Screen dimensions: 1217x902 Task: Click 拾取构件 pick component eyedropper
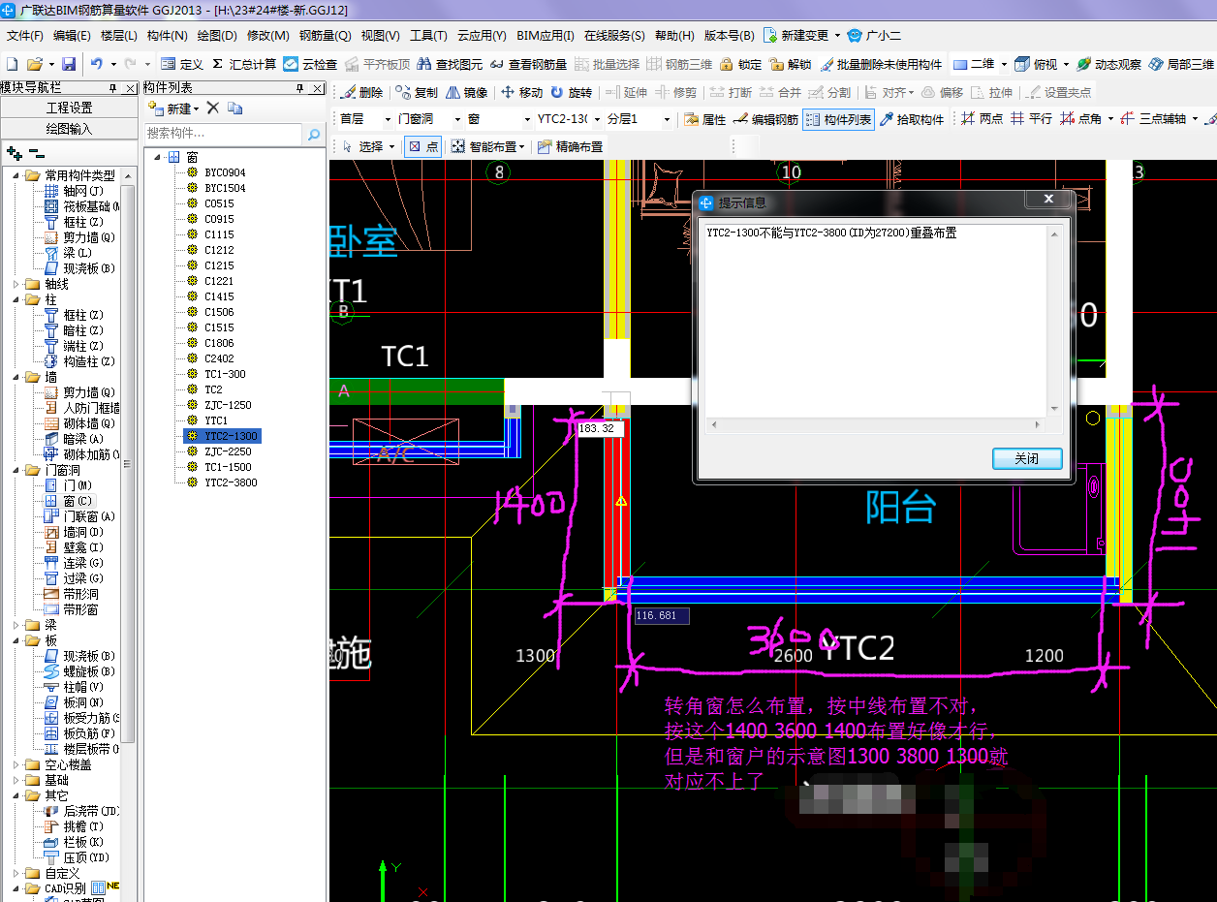click(x=912, y=119)
